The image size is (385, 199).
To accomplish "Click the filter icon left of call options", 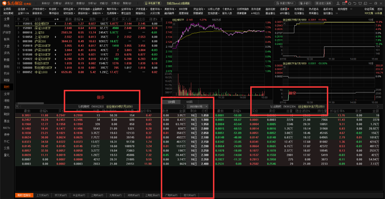I will 17,107.
